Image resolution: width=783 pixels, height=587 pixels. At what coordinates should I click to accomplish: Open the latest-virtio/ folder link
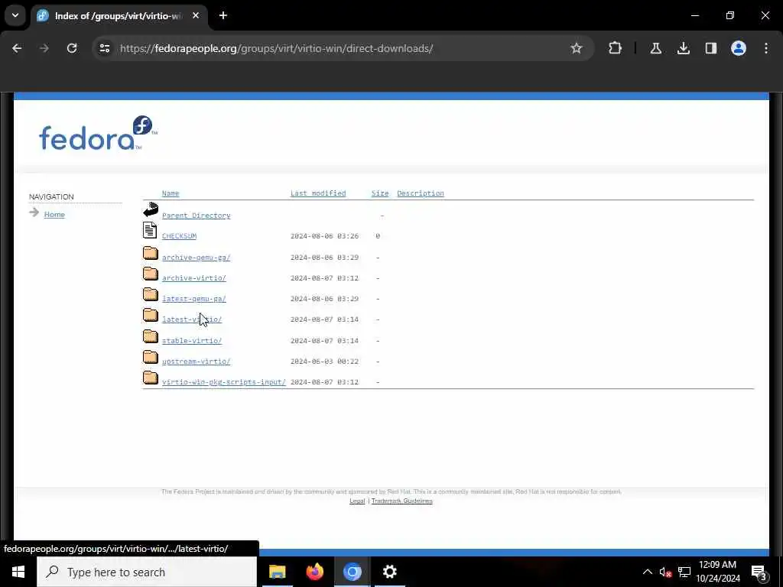[x=192, y=319]
